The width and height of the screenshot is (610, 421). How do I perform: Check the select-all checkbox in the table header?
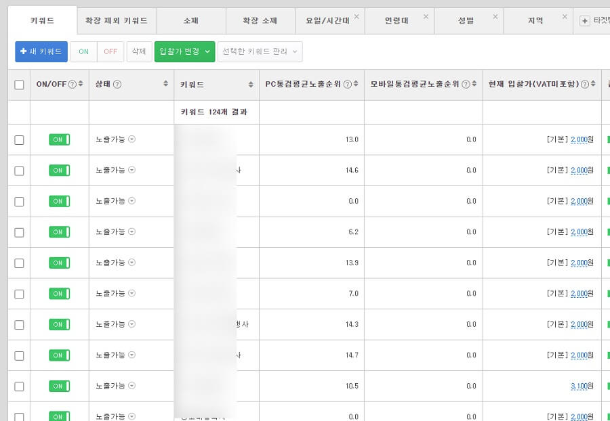click(19, 85)
